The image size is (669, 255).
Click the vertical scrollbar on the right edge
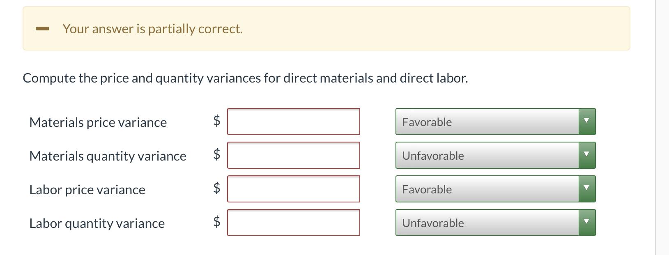(662, 127)
